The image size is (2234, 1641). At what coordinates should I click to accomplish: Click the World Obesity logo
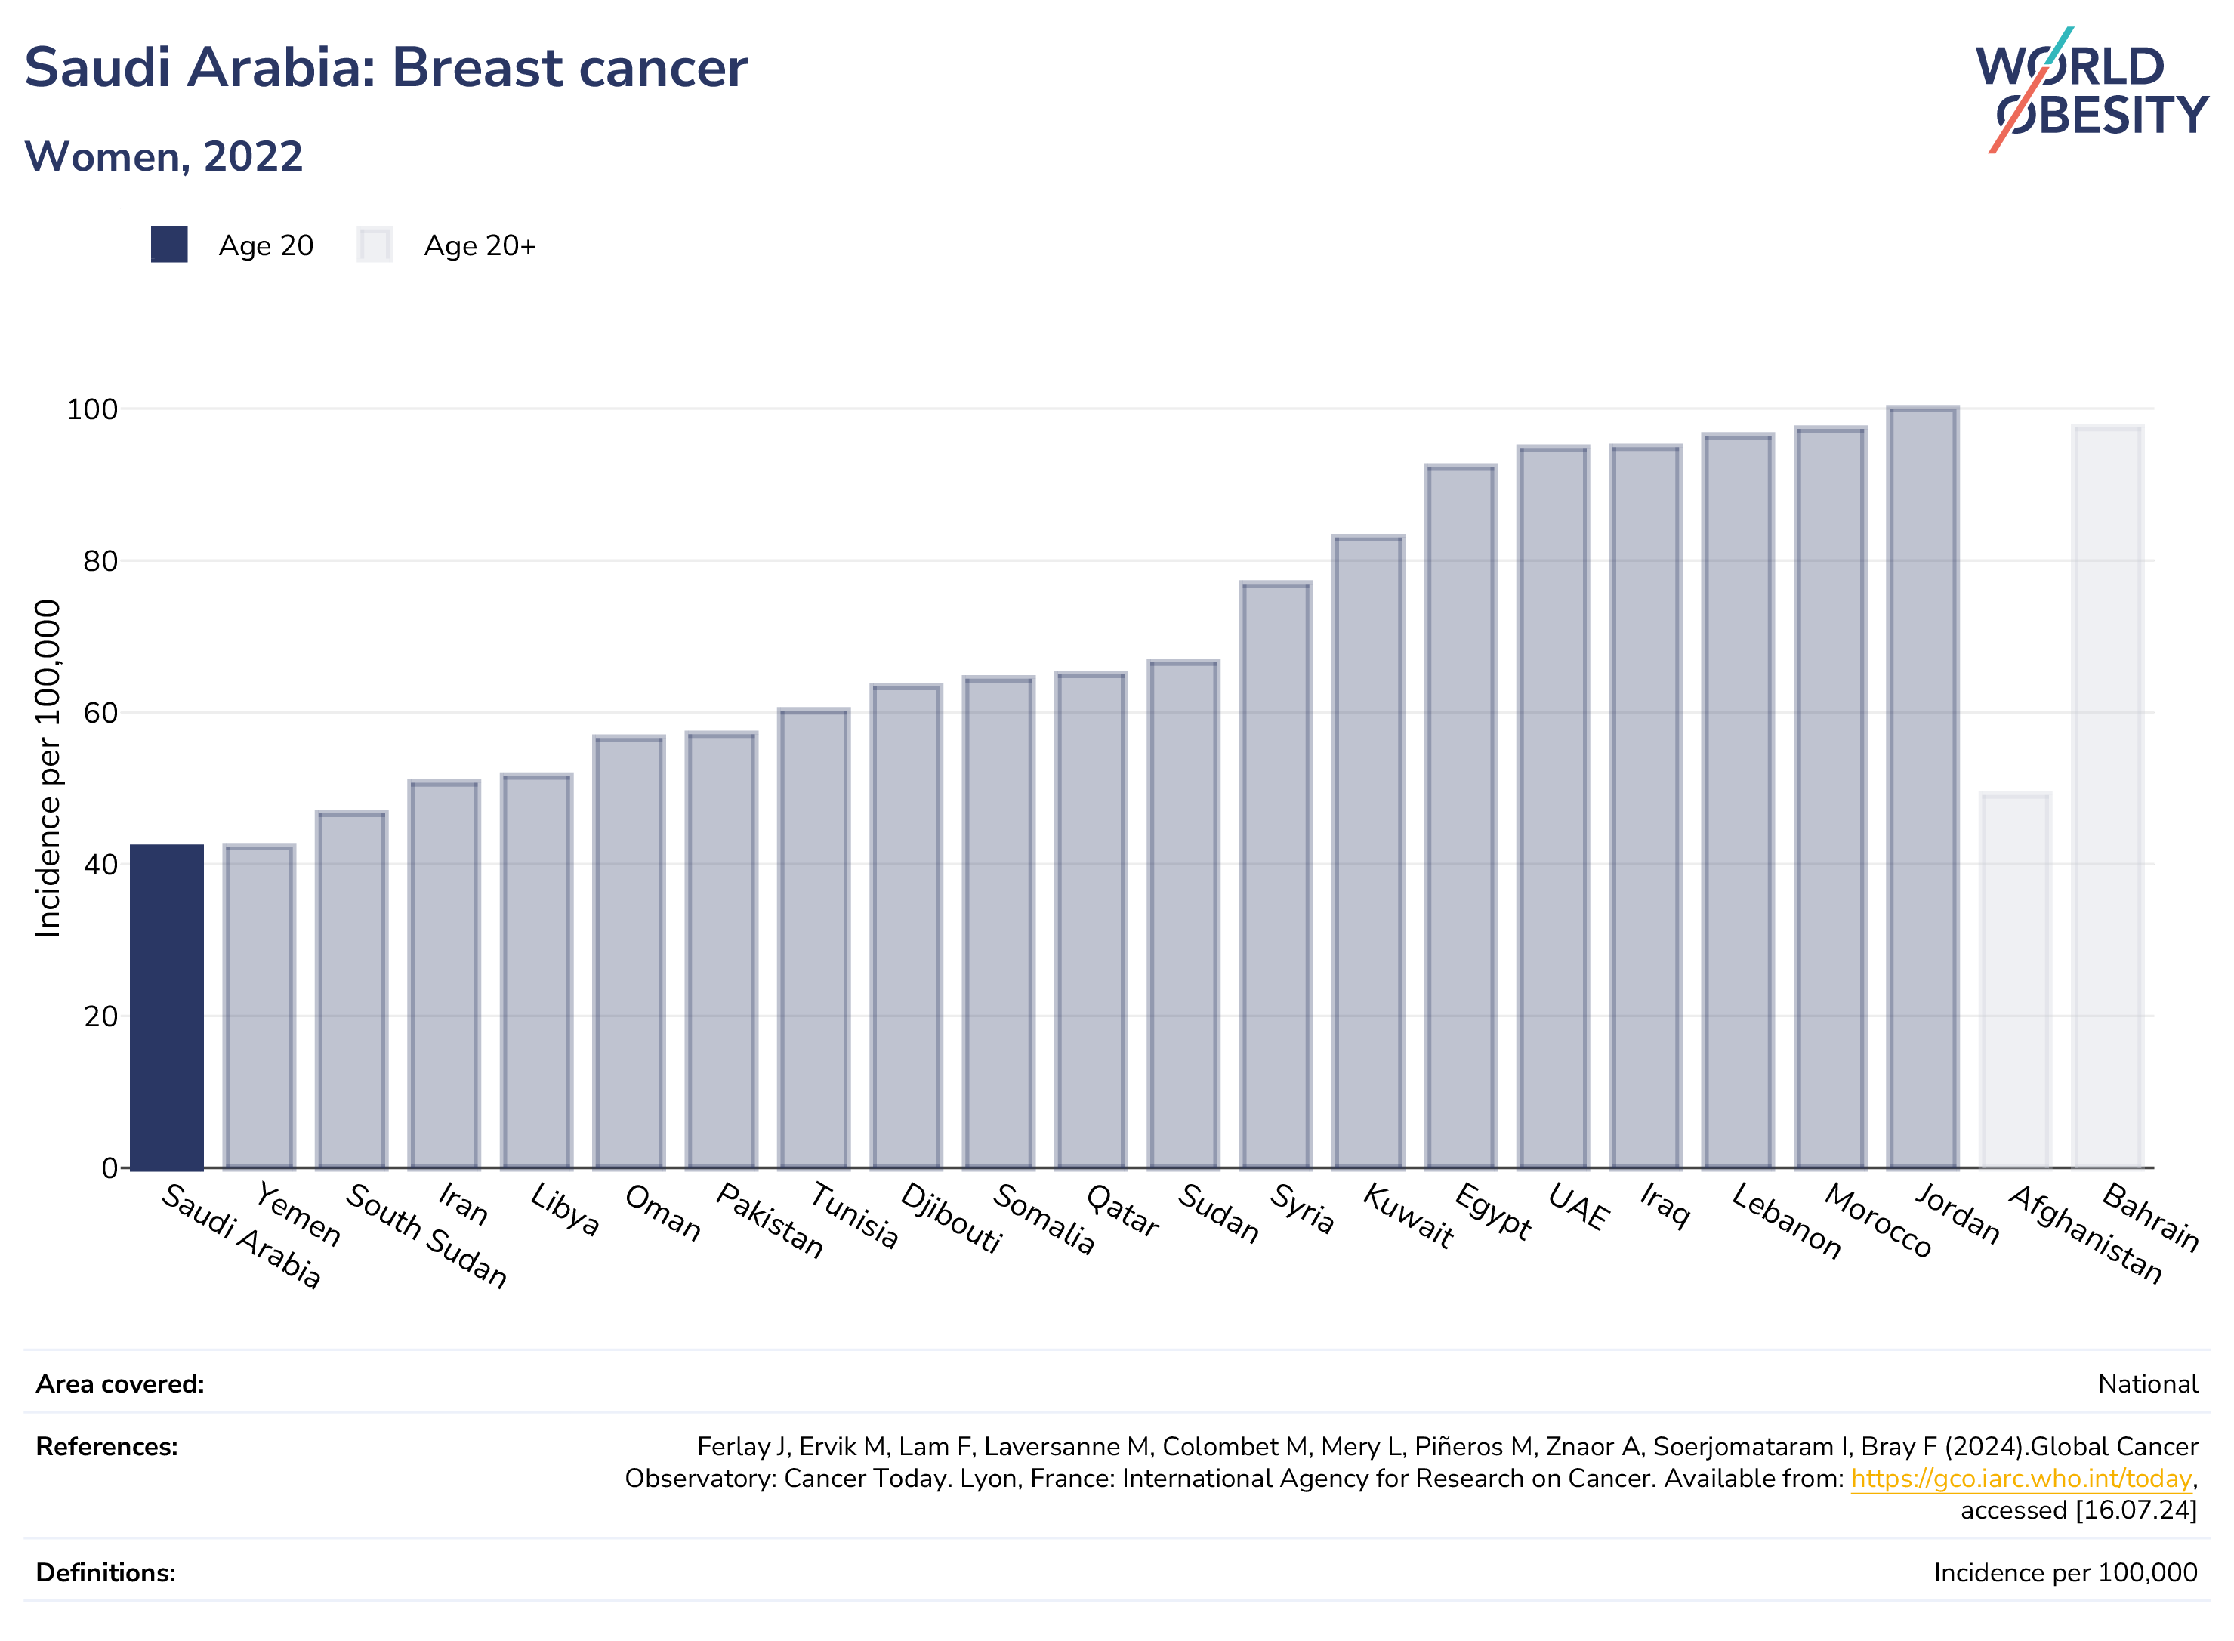(2091, 91)
